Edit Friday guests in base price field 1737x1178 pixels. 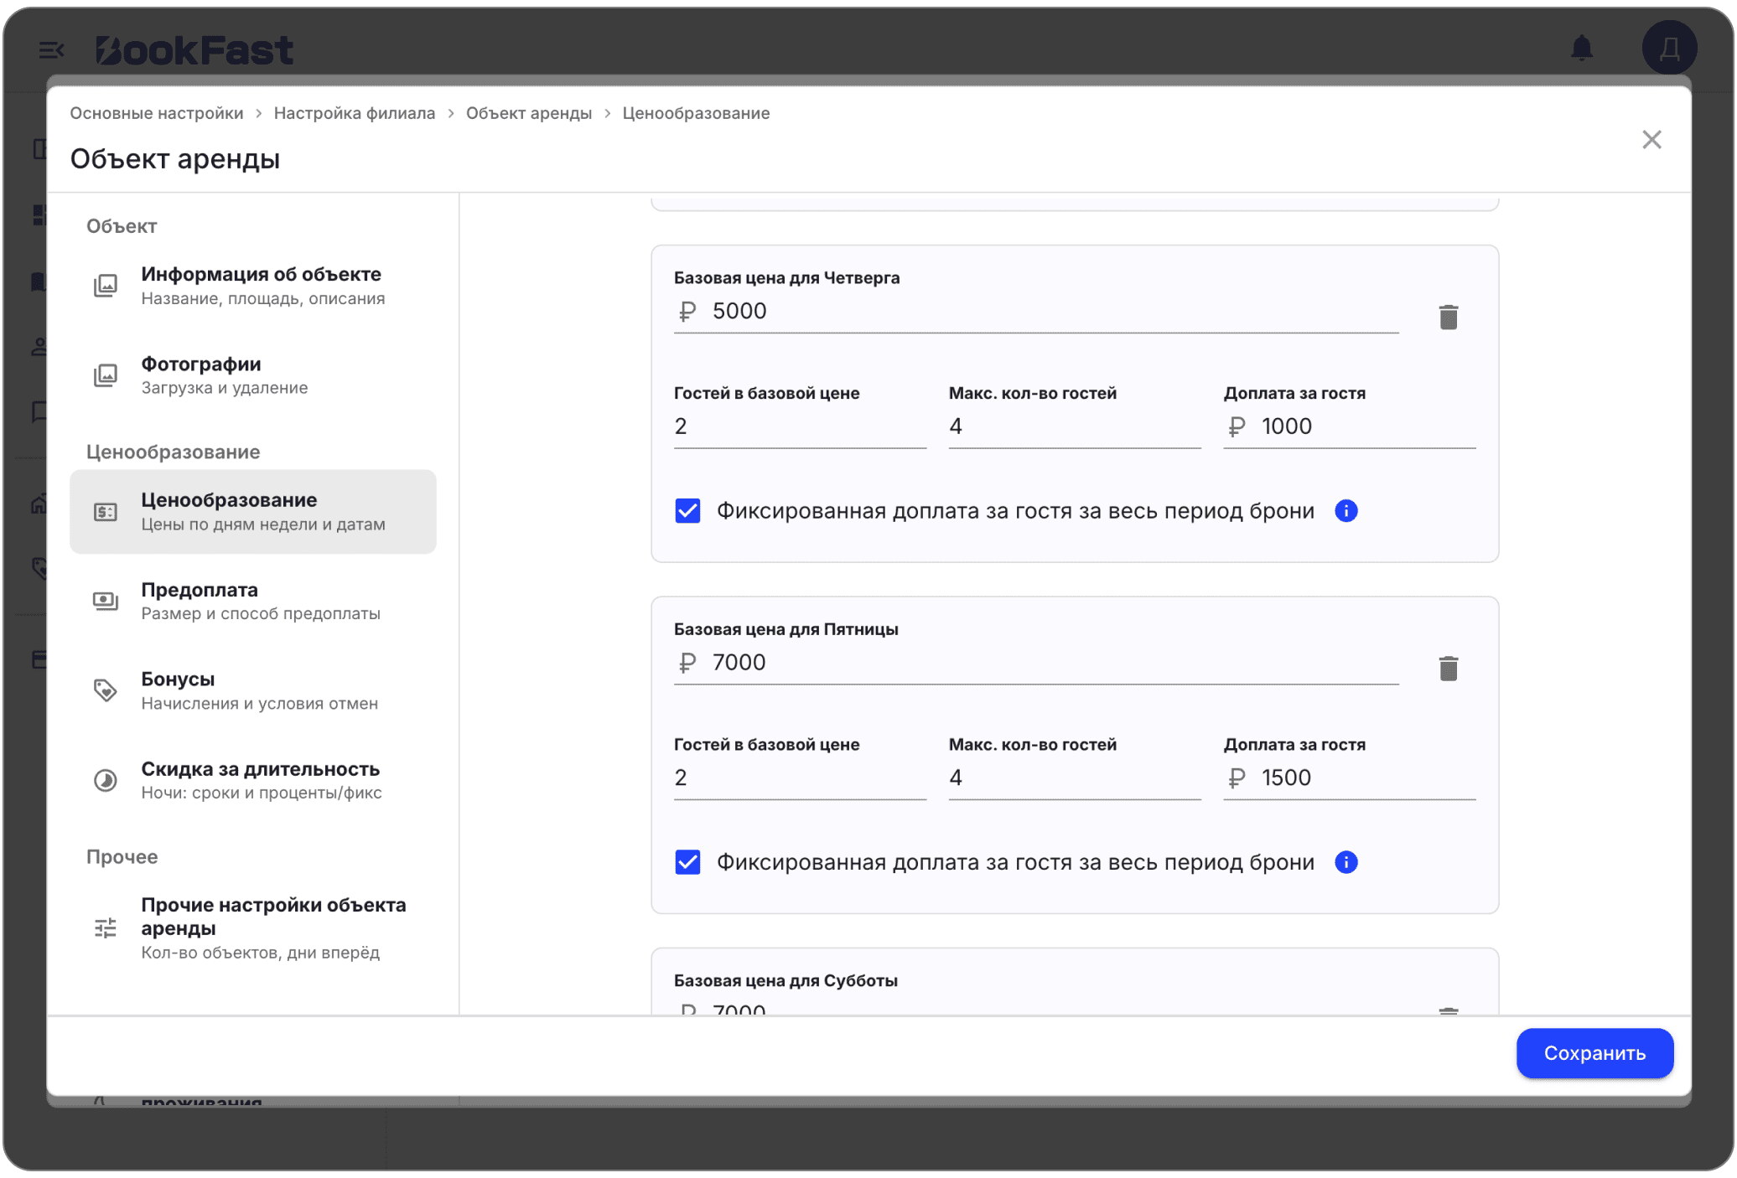click(x=800, y=778)
